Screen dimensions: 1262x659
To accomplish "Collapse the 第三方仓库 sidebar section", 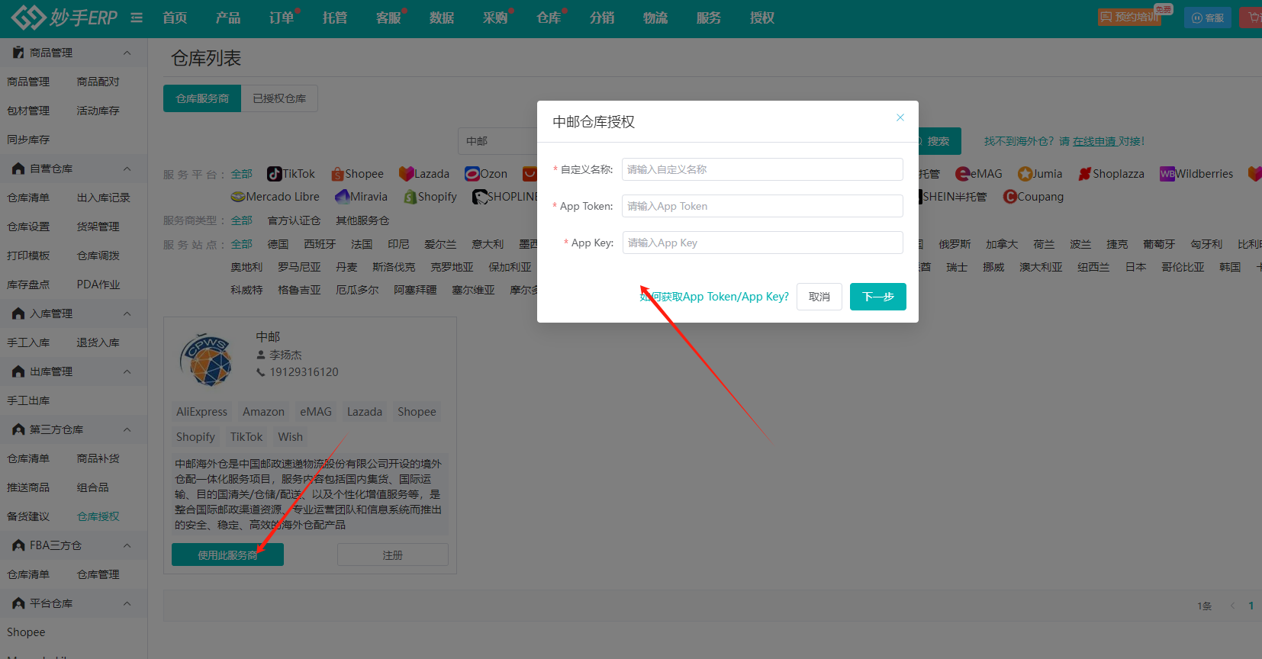I will [127, 429].
